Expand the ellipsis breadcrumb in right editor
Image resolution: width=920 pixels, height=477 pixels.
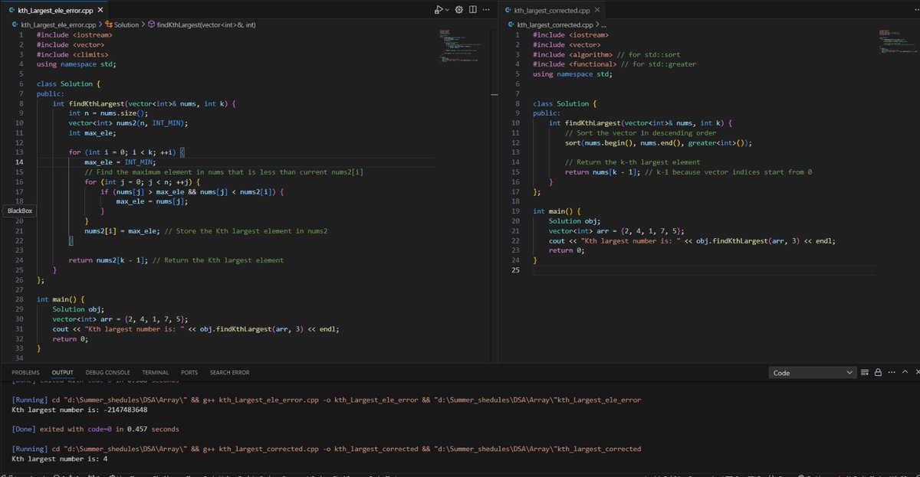[x=604, y=25]
